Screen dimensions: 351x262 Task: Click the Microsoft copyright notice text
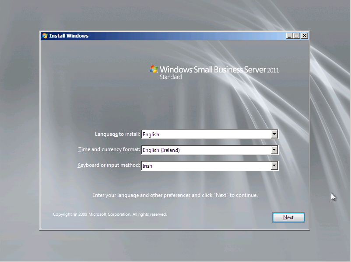(x=110, y=214)
